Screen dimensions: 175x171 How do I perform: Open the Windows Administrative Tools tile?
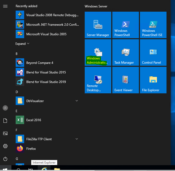click(98, 52)
